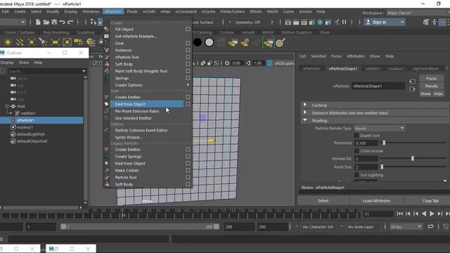Click the loop playback toggle icon

click(x=430, y=226)
